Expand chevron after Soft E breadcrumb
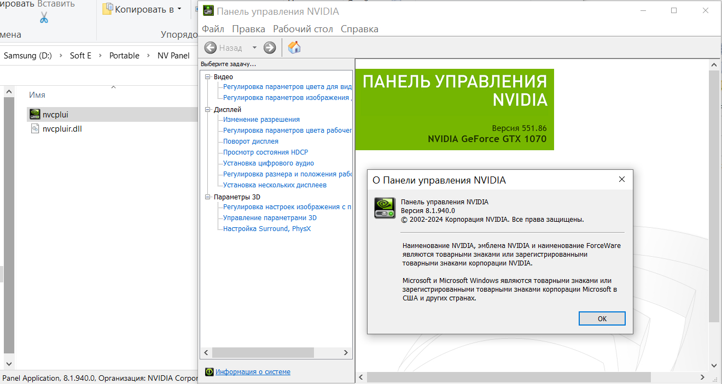Image resolution: width=722 pixels, height=384 pixels. 101,56
